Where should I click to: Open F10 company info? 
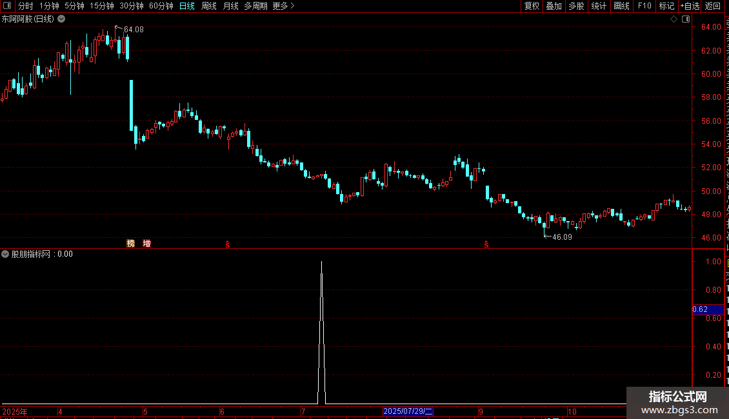(x=644, y=6)
